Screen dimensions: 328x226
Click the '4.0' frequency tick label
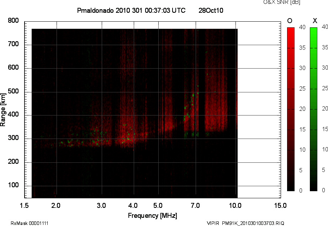[133, 205]
